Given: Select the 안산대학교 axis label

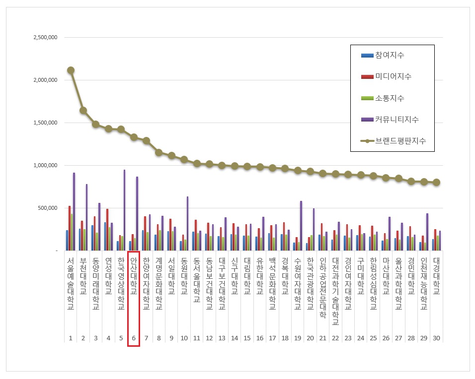Looking at the screenshot, I should click(134, 276).
